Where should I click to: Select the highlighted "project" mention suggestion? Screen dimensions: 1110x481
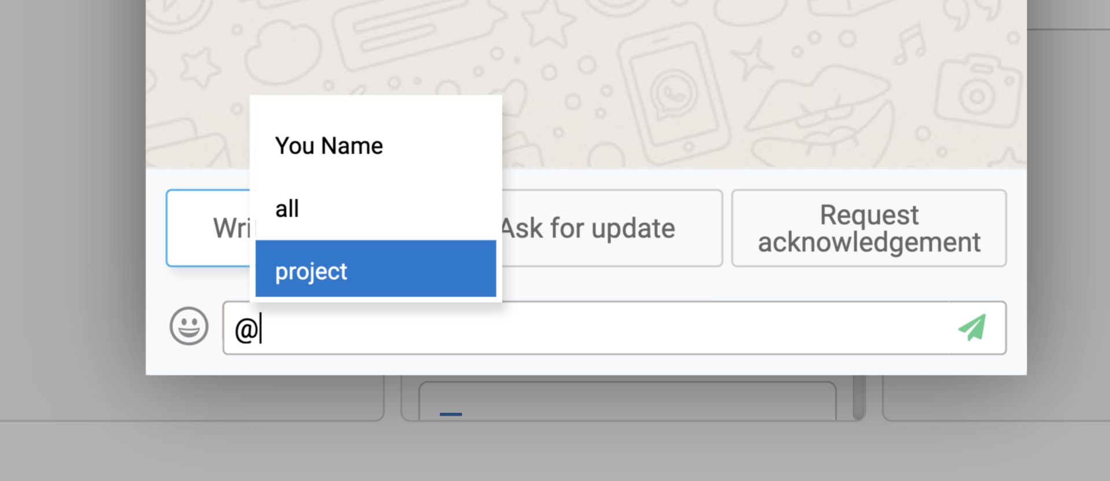[376, 269]
